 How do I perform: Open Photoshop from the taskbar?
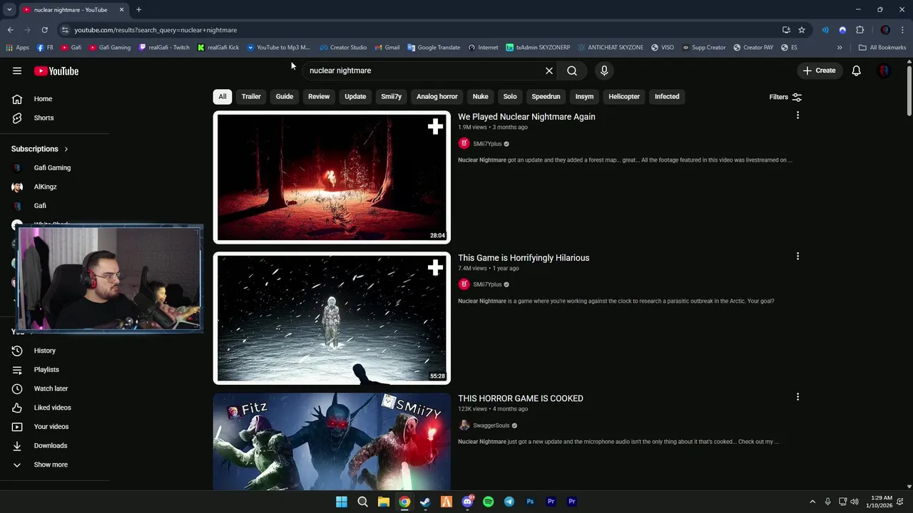530,502
